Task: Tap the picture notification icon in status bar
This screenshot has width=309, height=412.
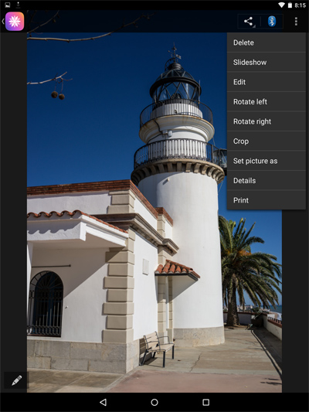Action: 8,5
